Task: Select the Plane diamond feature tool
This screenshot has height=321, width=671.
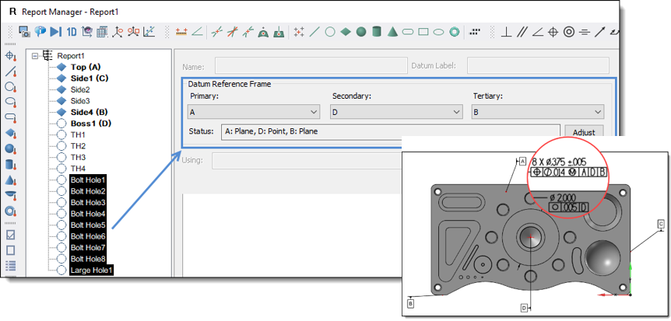Action: click(346, 32)
